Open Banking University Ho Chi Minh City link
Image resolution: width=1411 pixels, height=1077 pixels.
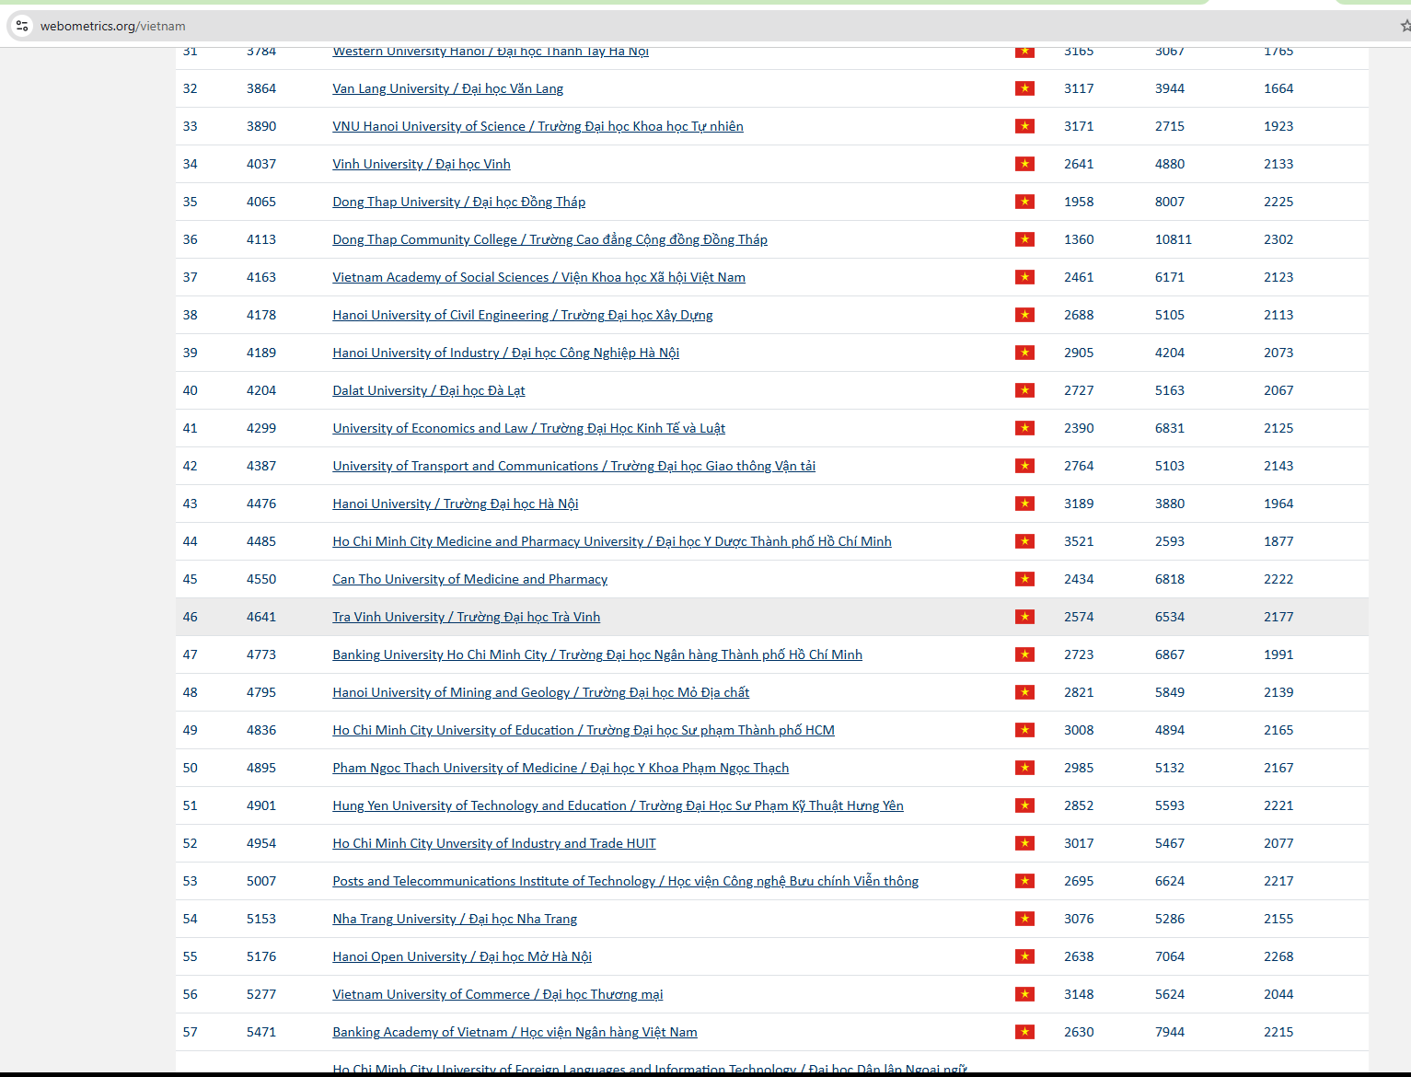(x=597, y=654)
